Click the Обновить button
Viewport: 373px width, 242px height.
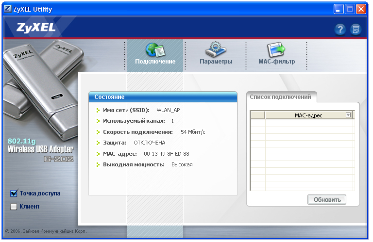327,200
